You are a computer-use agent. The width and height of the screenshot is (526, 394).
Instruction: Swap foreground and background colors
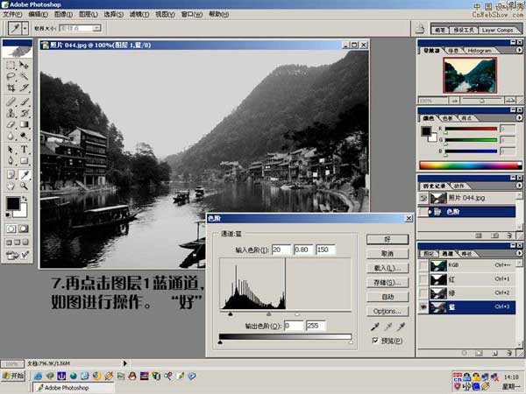(25, 200)
